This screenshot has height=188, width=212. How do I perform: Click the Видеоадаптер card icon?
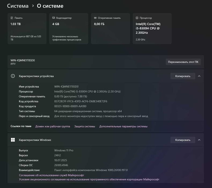tap(54, 18)
